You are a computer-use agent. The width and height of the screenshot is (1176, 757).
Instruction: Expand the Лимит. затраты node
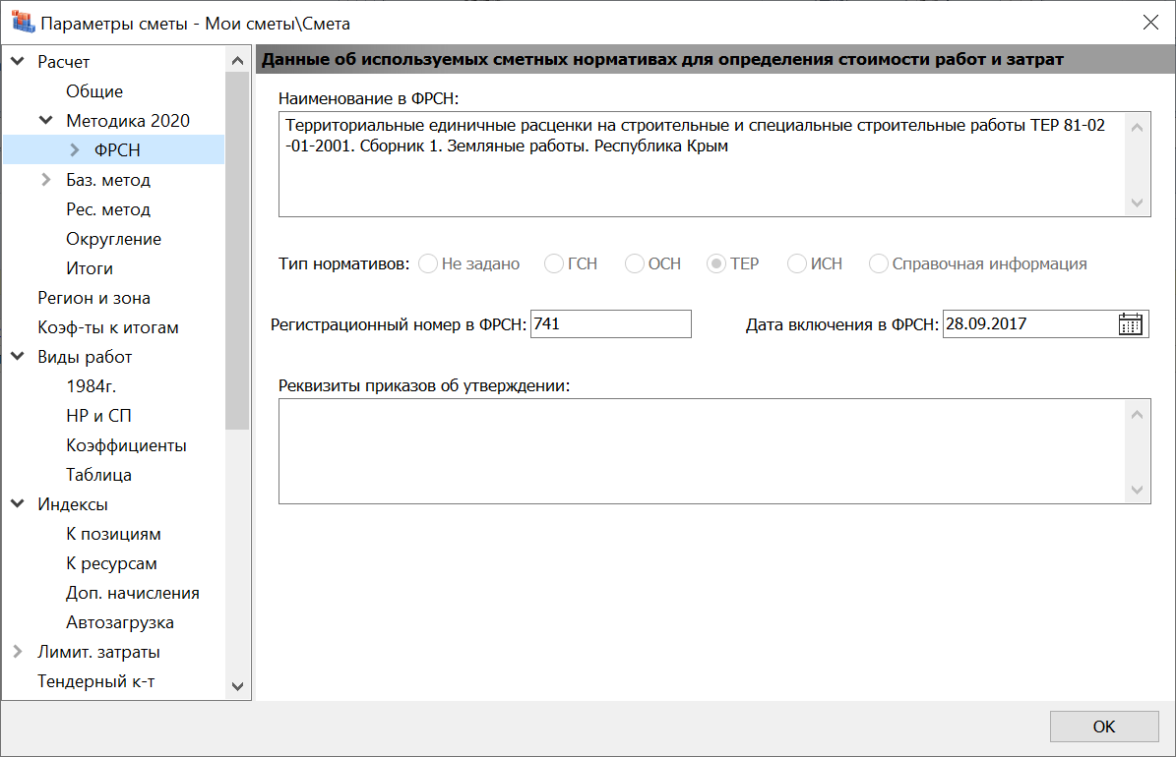tap(18, 652)
